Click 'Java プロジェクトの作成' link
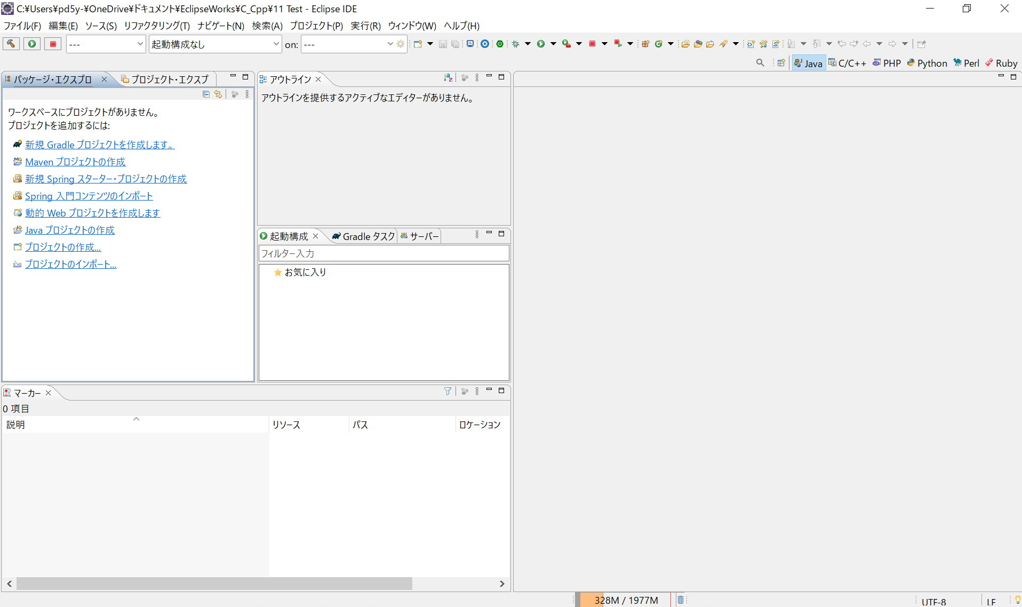The width and height of the screenshot is (1022, 607). tap(70, 230)
